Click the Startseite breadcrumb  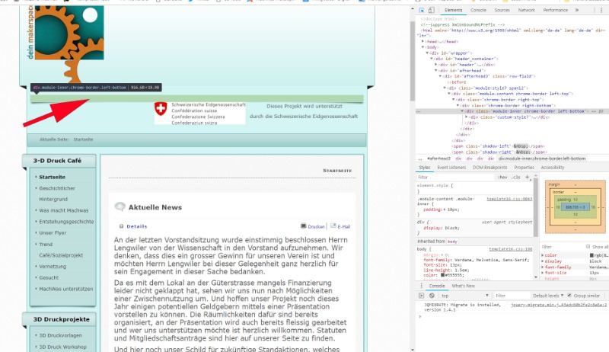tap(83, 139)
